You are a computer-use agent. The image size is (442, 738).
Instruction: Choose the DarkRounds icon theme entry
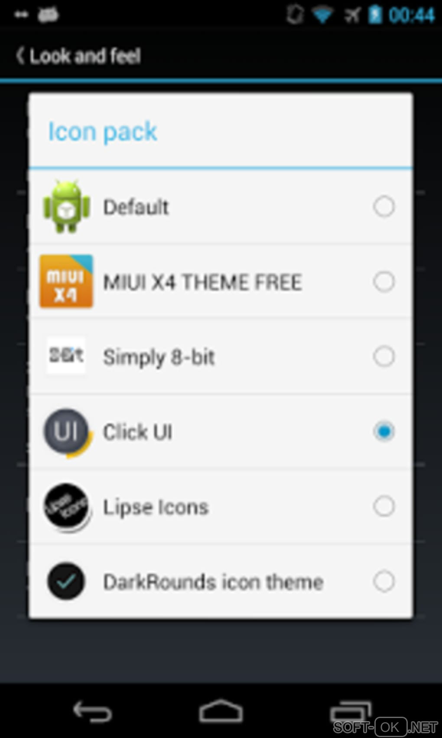pyautogui.click(x=221, y=581)
